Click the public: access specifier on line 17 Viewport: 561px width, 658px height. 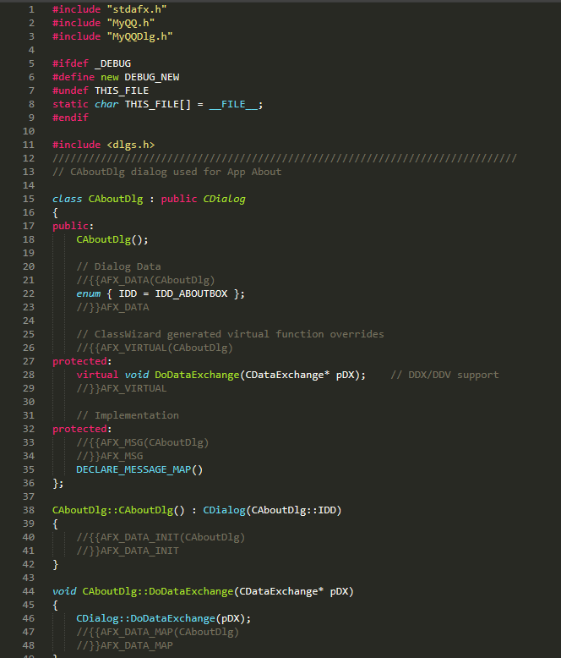click(x=73, y=226)
